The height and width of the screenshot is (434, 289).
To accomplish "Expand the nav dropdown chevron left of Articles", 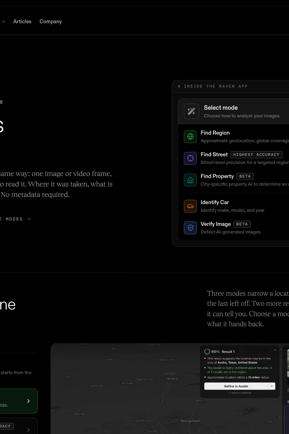I will pos(4,22).
